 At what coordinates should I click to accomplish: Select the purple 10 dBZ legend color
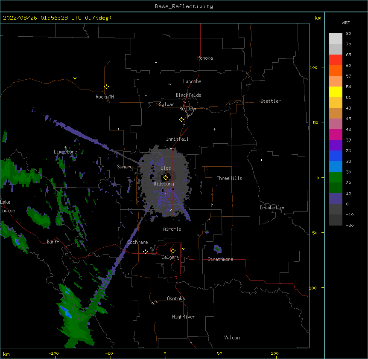(336, 199)
